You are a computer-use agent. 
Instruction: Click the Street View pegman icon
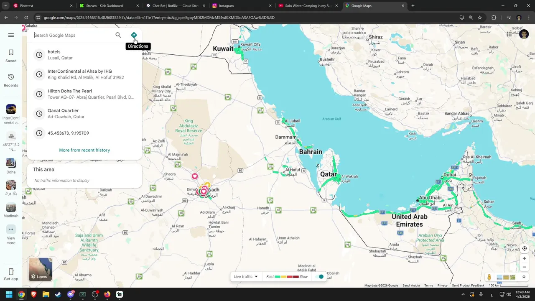pyautogui.click(x=489, y=277)
